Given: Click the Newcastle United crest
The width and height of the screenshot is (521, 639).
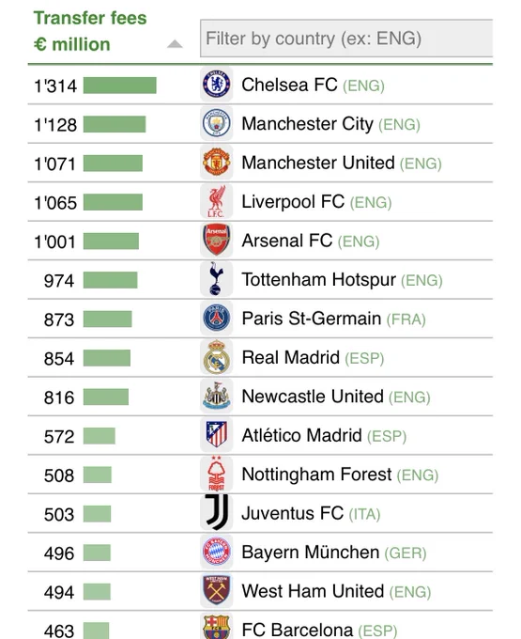Looking at the screenshot, I should tap(217, 396).
